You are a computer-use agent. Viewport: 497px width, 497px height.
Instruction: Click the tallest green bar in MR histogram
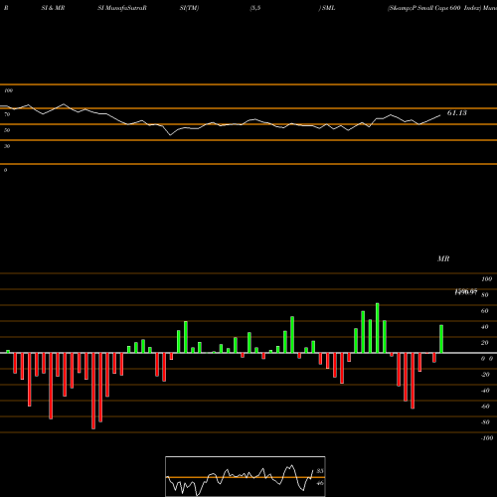pos(378,328)
